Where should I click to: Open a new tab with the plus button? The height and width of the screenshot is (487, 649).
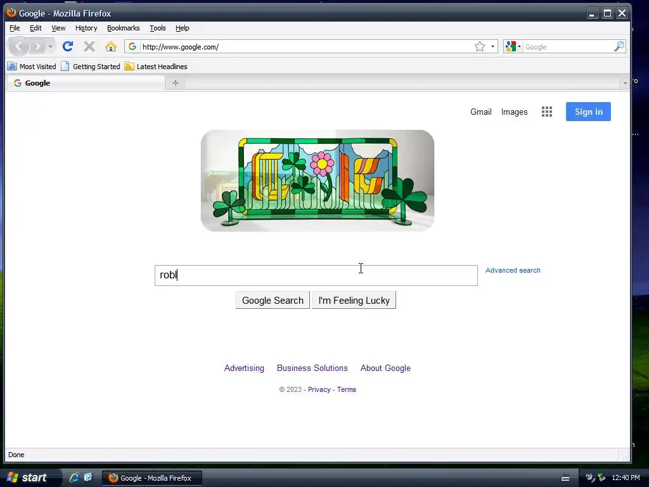(176, 83)
